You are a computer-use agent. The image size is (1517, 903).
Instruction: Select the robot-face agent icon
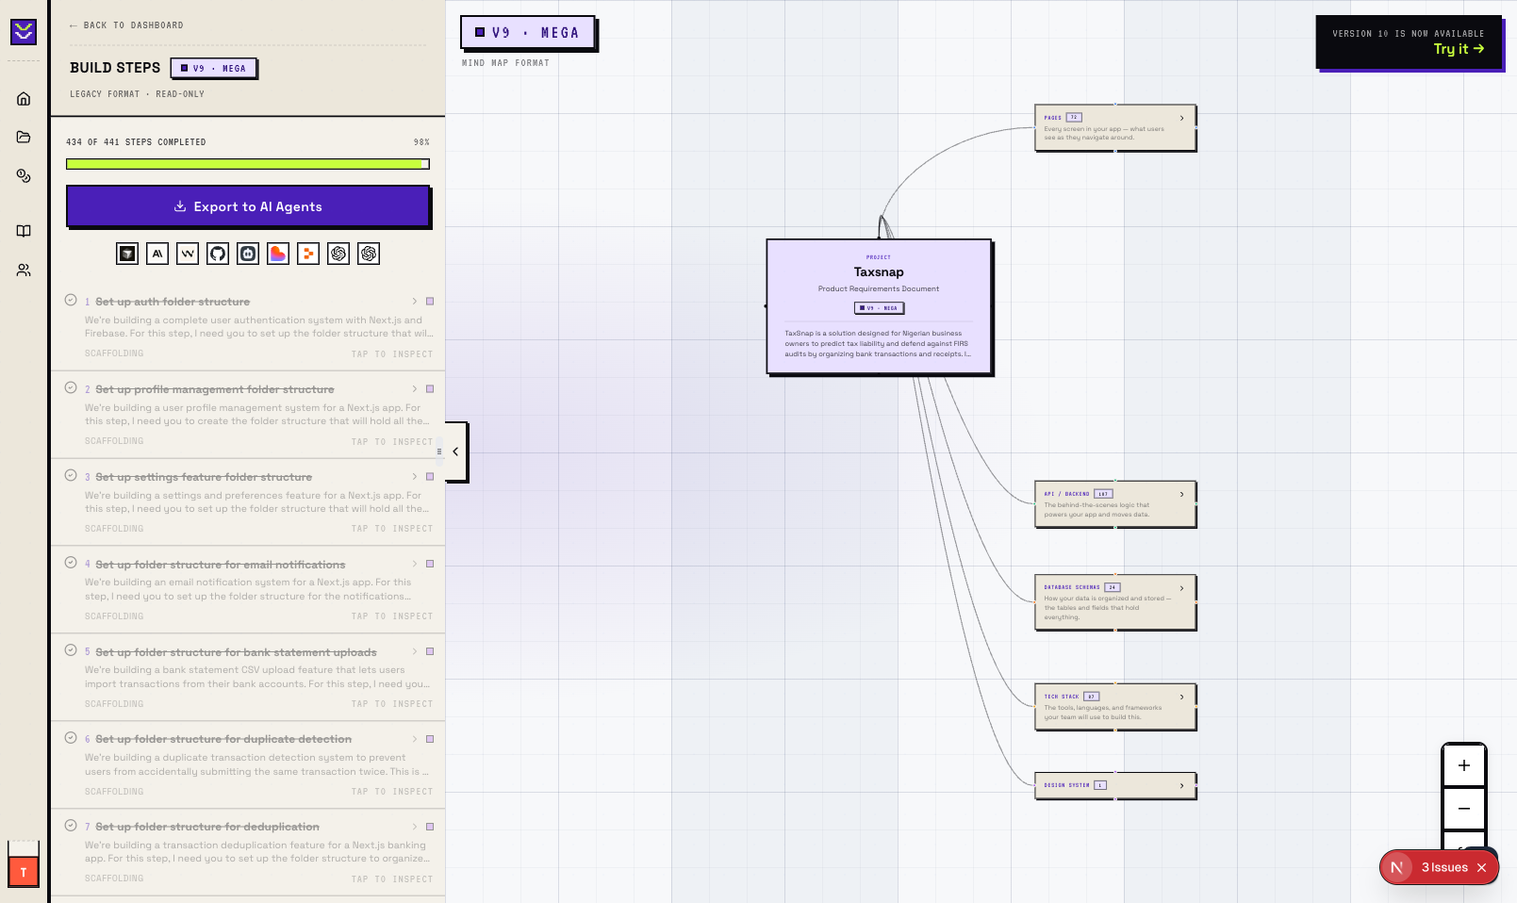[x=248, y=254]
